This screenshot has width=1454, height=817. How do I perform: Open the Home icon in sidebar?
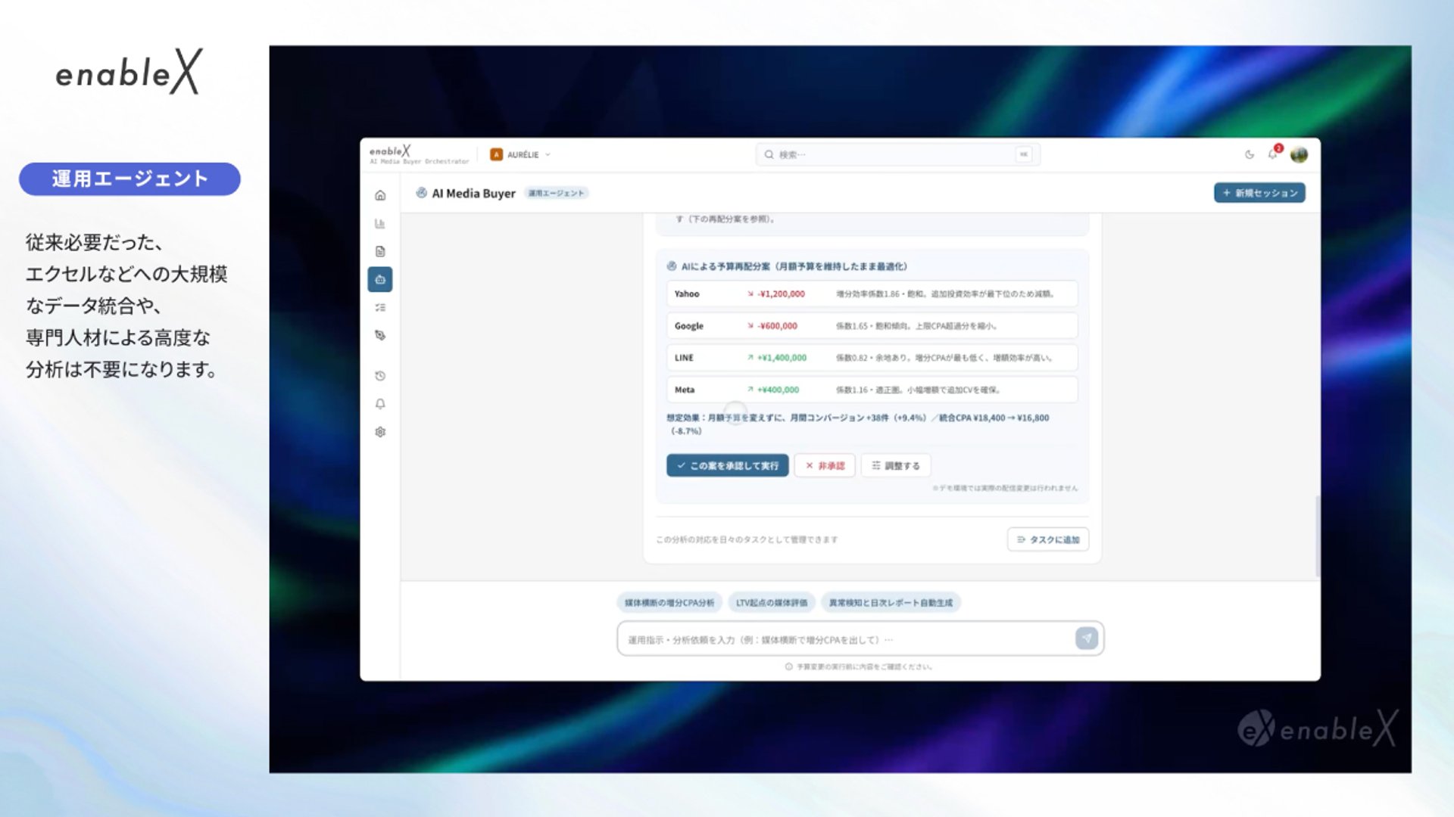click(380, 195)
